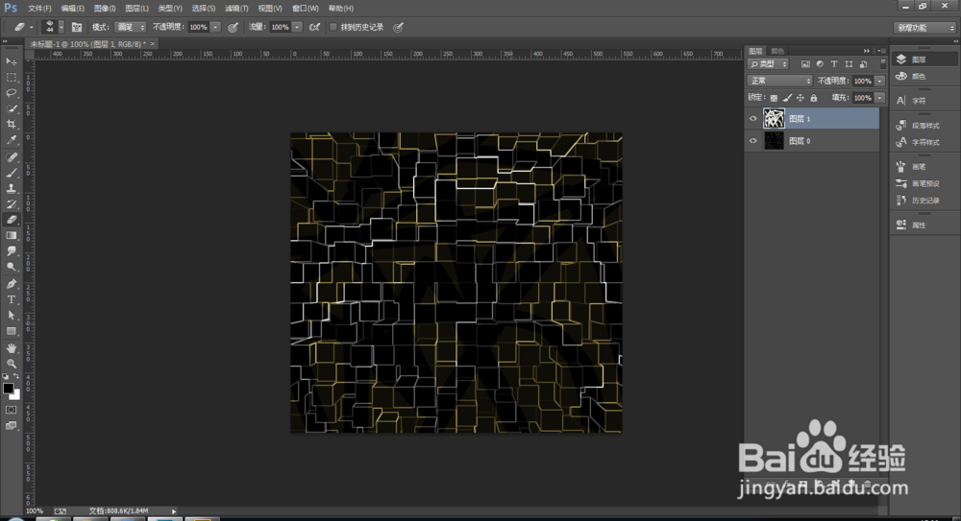Expand the eraser 不透明度 slider arrow
The image size is (961, 521).
pyautogui.click(x=215, y=27)
